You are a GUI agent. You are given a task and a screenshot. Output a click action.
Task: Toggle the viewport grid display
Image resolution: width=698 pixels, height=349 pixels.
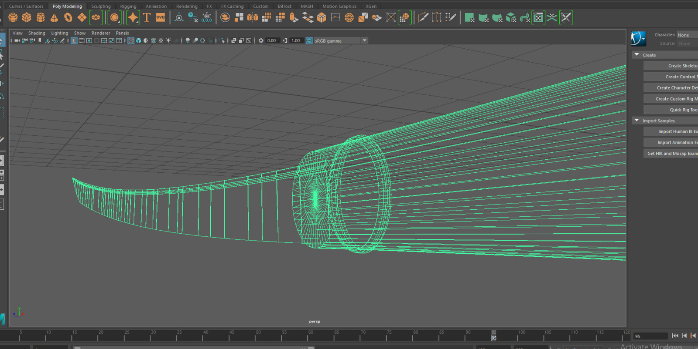(x=74, y=40)
